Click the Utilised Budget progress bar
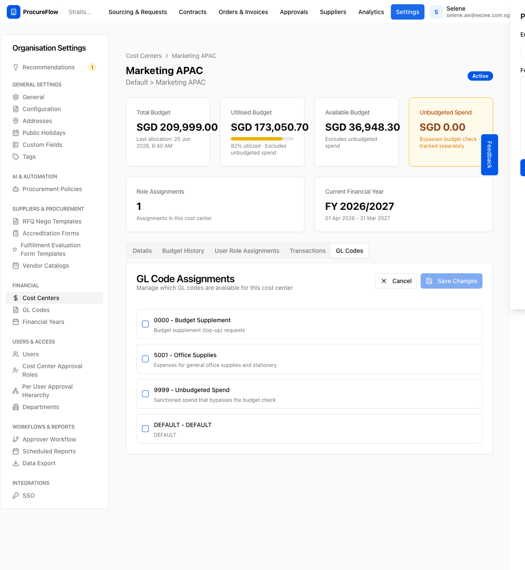This screenshot has height=570, width=525. pos(262,139)
